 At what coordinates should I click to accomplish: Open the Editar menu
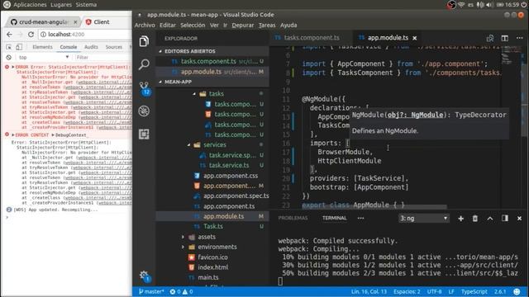pos(168,26)
